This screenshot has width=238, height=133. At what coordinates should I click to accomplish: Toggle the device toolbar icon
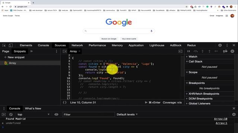(10, 45)
